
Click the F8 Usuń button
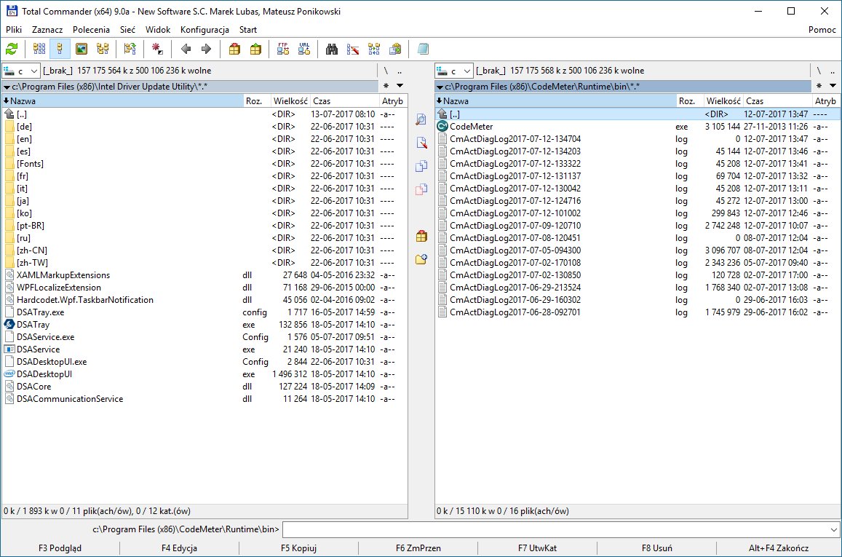point(656,548)
